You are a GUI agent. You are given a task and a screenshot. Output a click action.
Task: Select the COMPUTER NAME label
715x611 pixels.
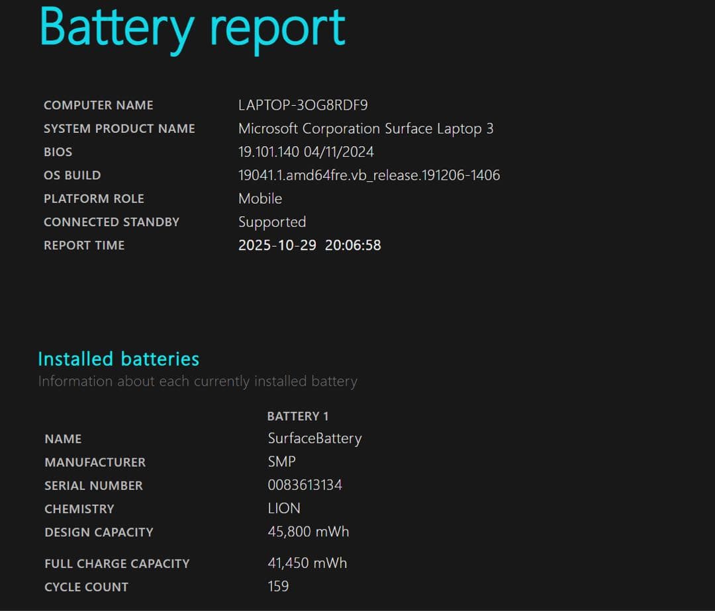(x=98, y=104)
